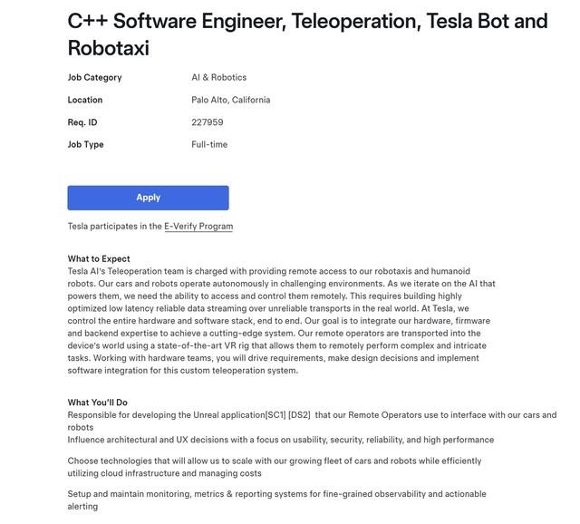580x524 pixels.
Task: Click the paragraph about choosing technologies to scale
Action: 275,467
